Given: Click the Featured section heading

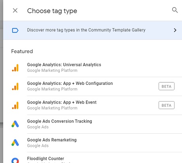Looking at the screenshot, I should (22, 51).
